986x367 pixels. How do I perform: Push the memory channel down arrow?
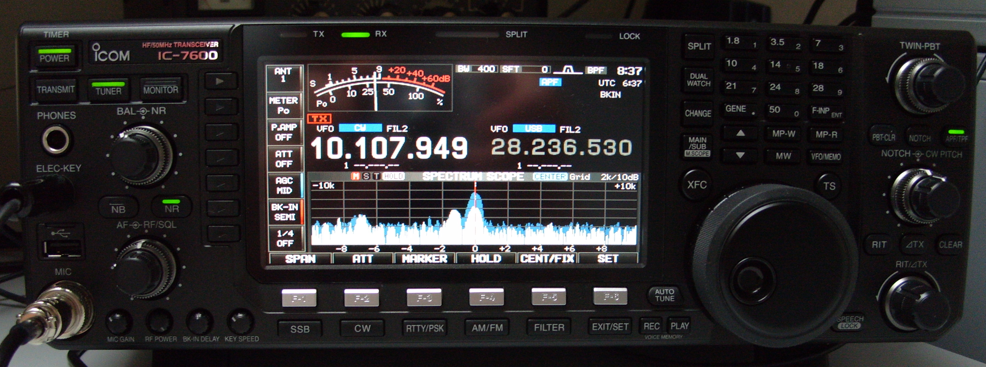click(740, 155)
